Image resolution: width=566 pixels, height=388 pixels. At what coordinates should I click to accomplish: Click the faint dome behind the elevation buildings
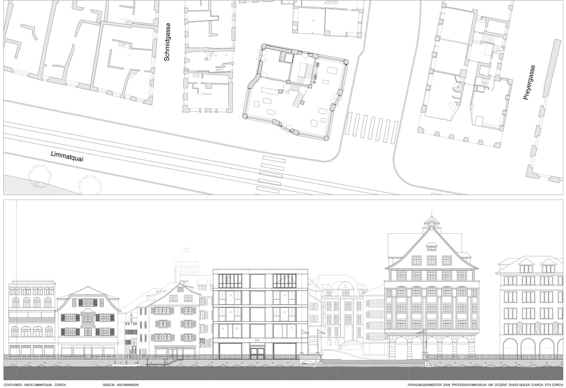(187, 260)
